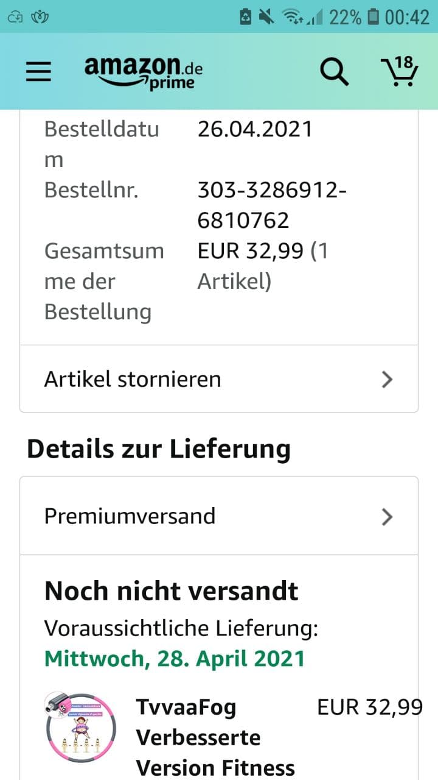
Task: Open the search magnifier icon
Action: click(x=334, y=72)
